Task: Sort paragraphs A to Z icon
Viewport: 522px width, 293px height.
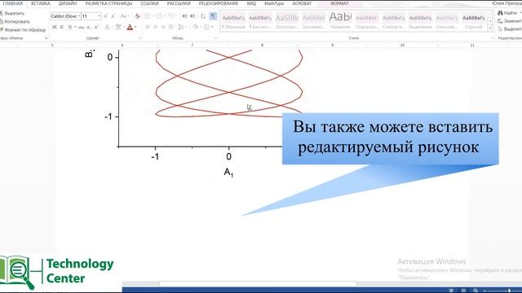Action: (x=203, y=16)
